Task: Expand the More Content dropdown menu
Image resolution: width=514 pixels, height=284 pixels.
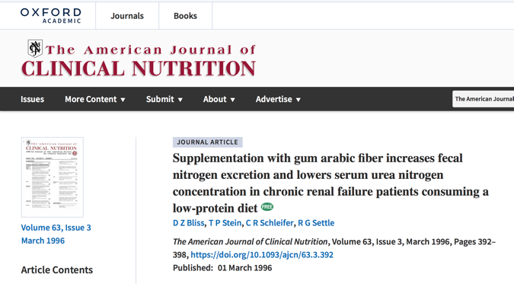Action: pyautogui.click(x=95, y=99)
